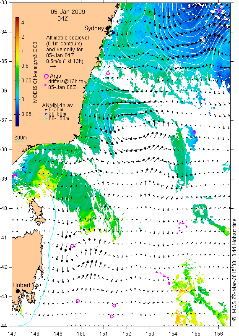Click the cyan 200m isobath legend line
Viewport: 239px width, 336px height.
point(19,141)
